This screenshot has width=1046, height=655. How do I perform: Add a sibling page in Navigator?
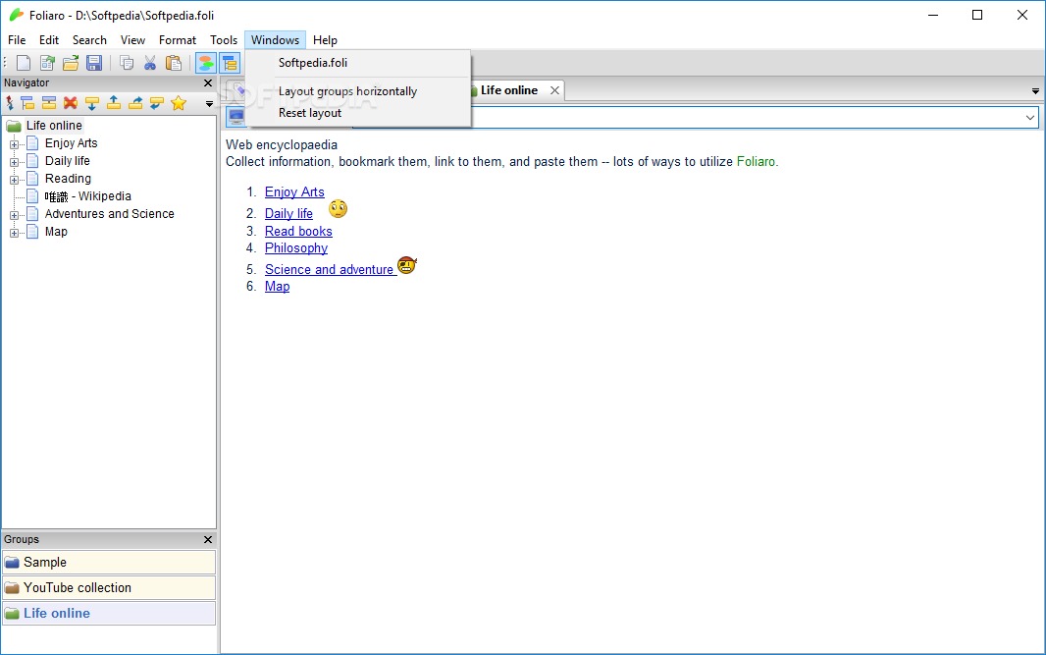point(49,103)
